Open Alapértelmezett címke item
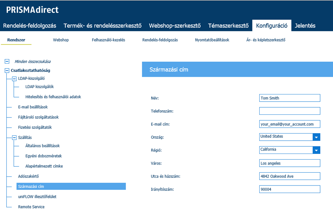 tap(44, 166)
